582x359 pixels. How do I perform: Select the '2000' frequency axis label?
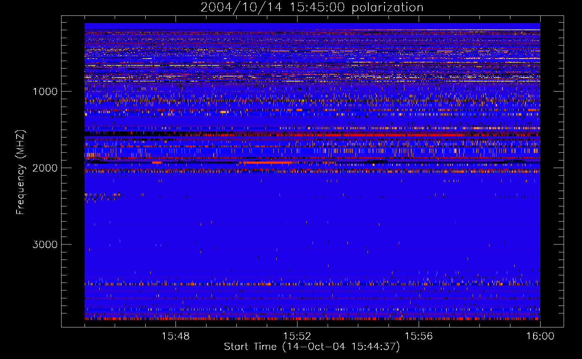tap(45, 168)
